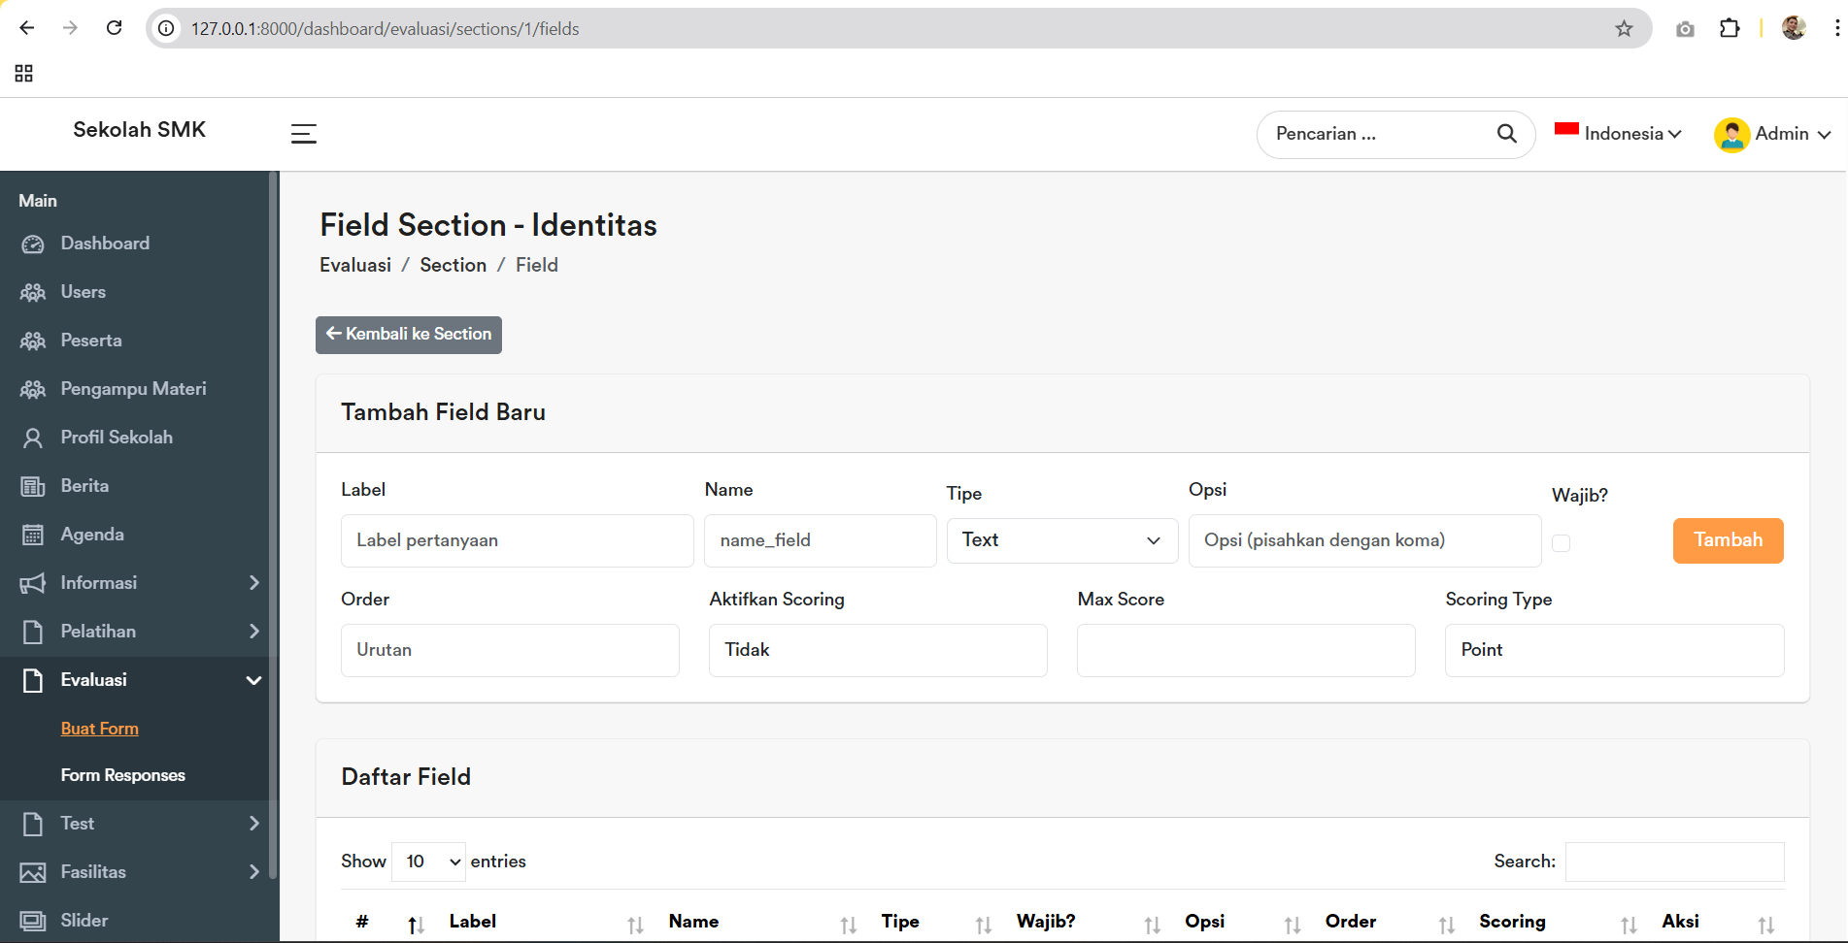Open browser extensions puzzle icon
Viewport: 1848px width, 943px height.
point(1730,29)
